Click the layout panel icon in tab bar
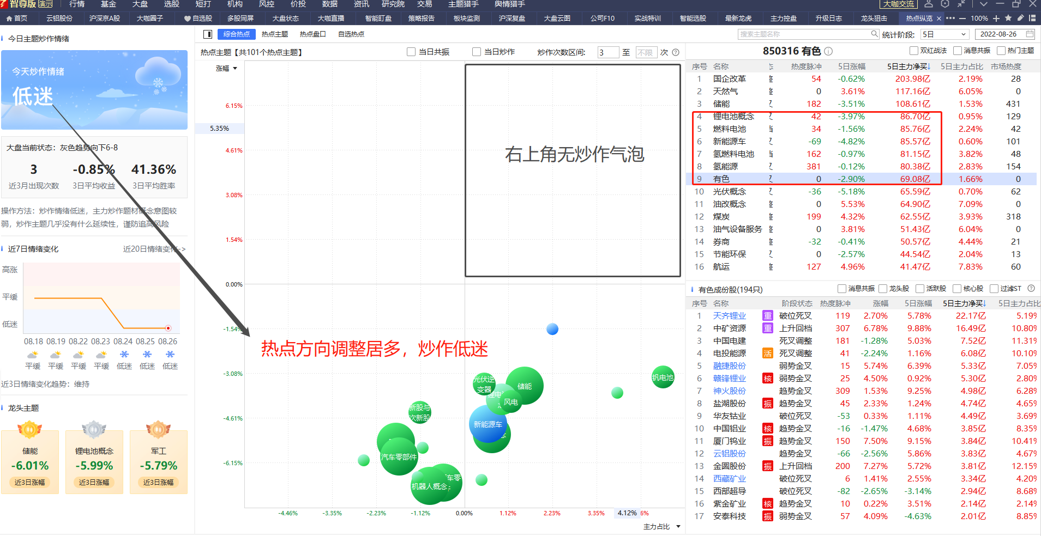This screenshot has width=1041, height=536. [x=1032, y=18]
